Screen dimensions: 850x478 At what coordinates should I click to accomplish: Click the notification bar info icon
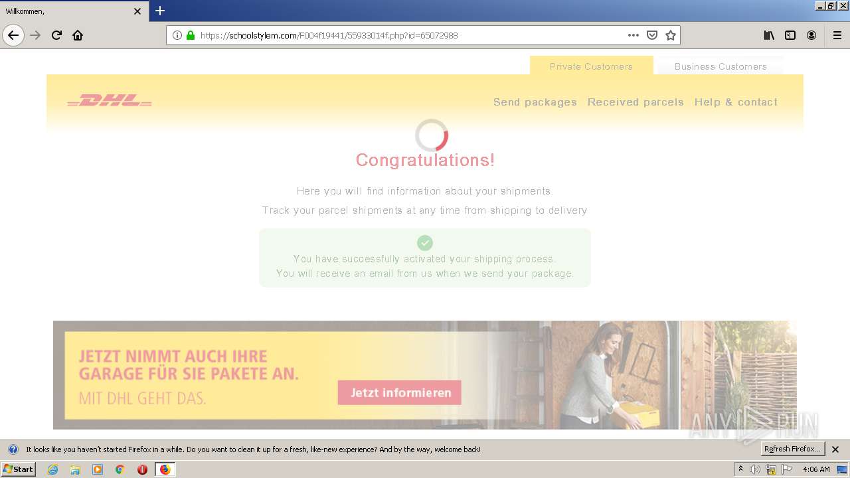pos(13,449)
